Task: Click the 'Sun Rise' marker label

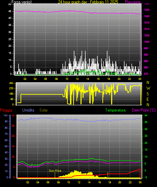Action: 55,171
